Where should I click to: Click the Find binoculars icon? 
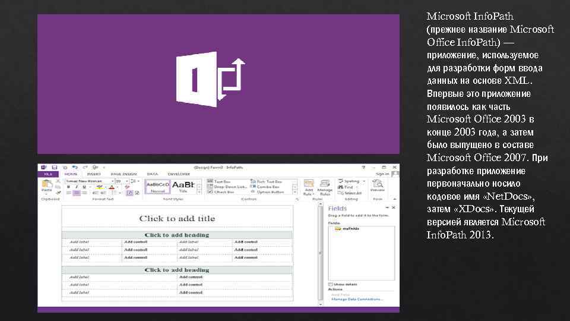[341, 187]
